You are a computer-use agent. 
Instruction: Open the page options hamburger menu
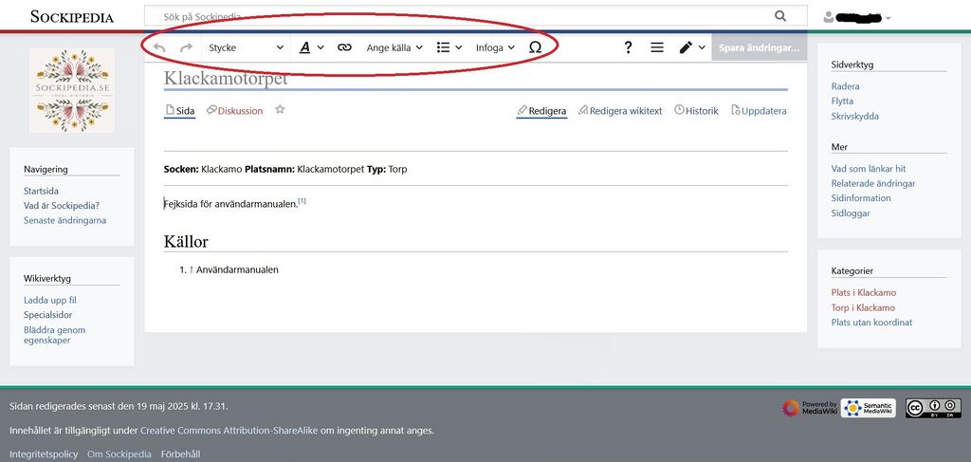click(657, 47)
